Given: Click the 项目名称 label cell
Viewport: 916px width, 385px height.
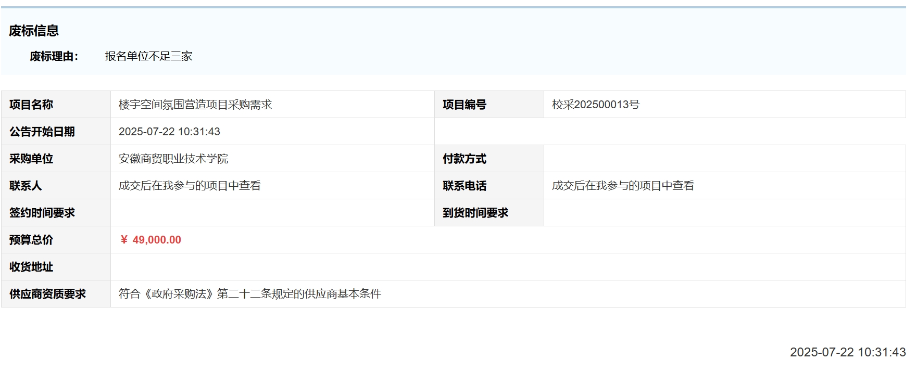Looking at the screenshot, I should tap(31, 105).
